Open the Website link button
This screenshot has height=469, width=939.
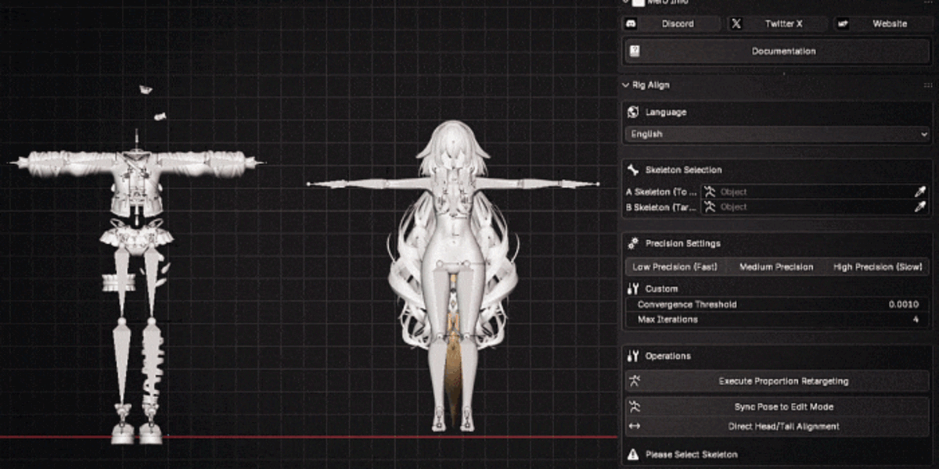point(882,24)
